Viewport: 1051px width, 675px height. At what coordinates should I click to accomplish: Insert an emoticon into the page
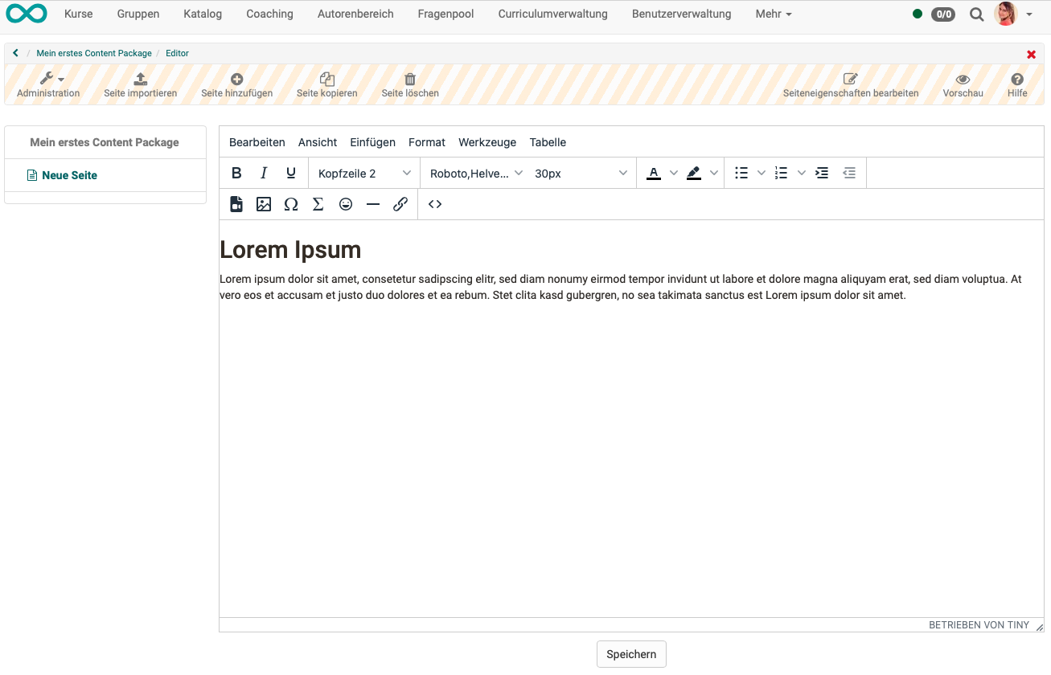coord(346,204)
